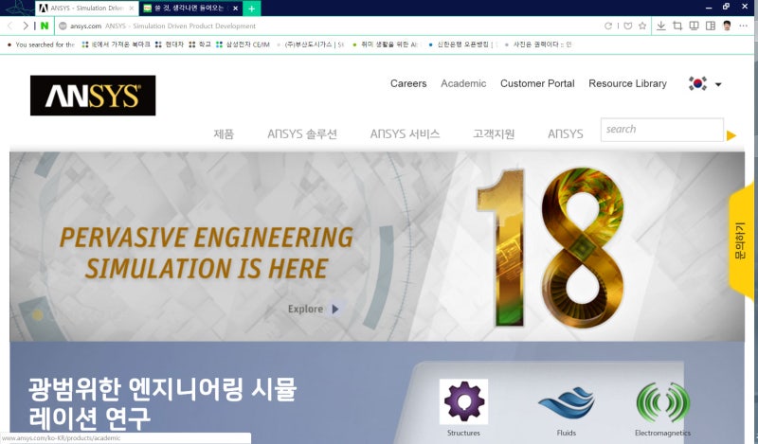Open the downloads icon in the toolbar

click(660, 27)
